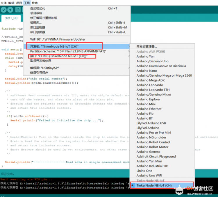Open 串口监视器 serial monitor
The width and height of the screenshot is (218, 197).
tap(77, 28)
